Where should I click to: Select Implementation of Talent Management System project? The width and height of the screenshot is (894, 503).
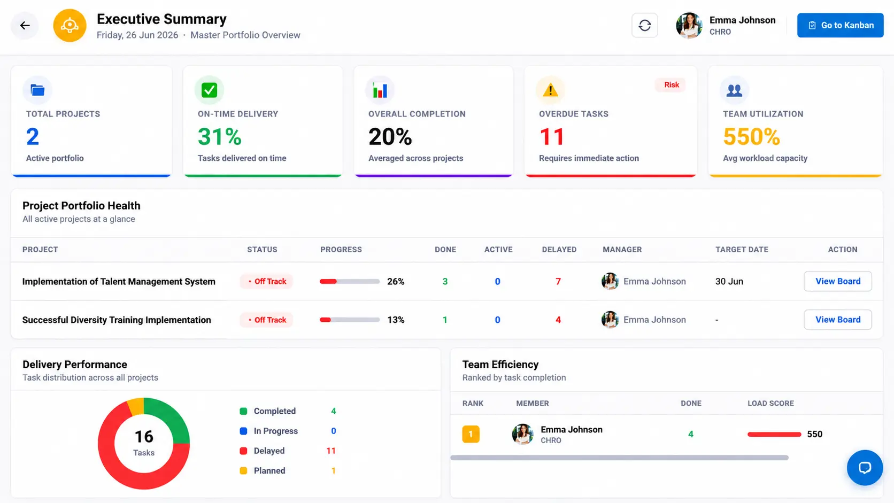tap(119, 281)
